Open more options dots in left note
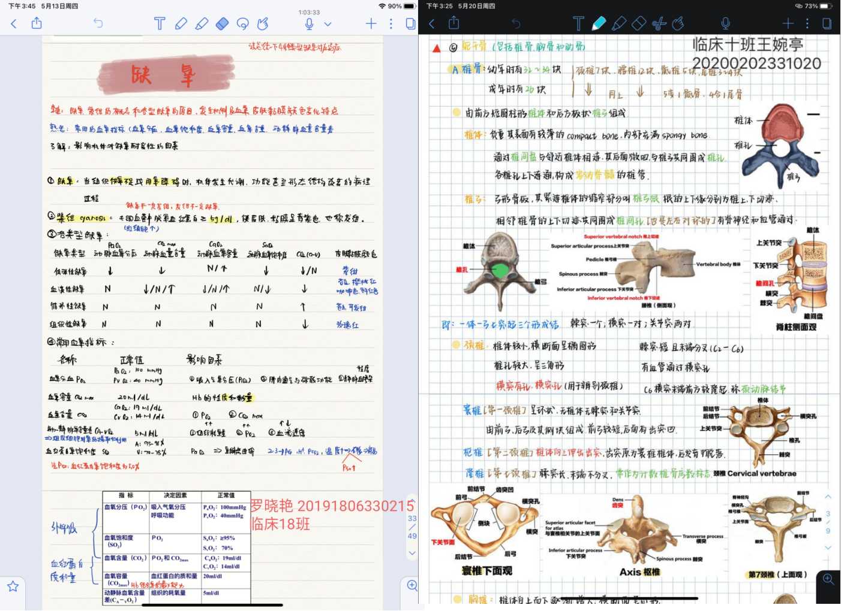 [x=391, y=23]
